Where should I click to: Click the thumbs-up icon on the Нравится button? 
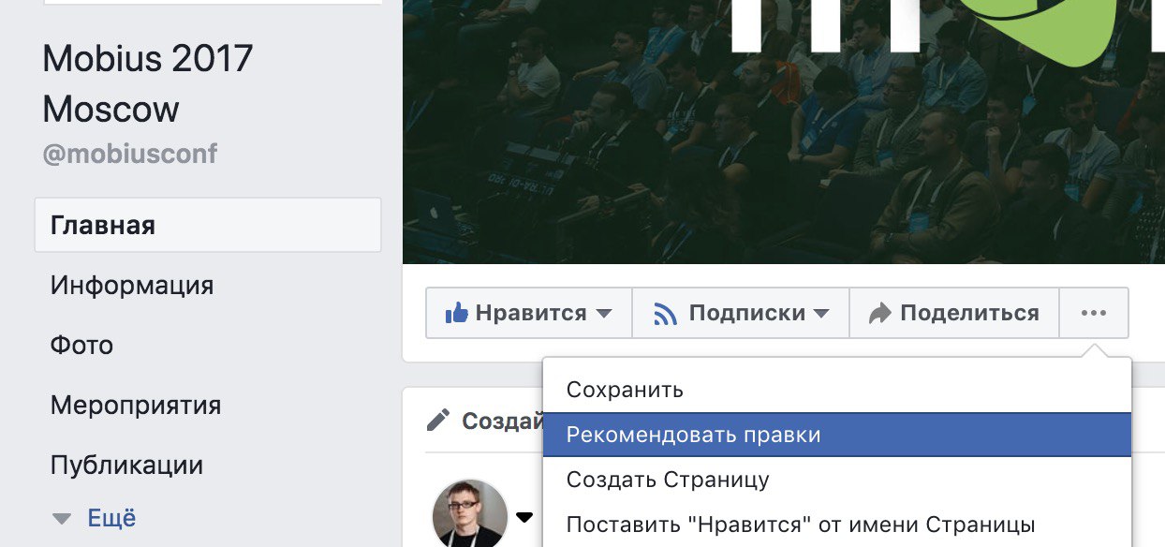(x=457, y=313)
